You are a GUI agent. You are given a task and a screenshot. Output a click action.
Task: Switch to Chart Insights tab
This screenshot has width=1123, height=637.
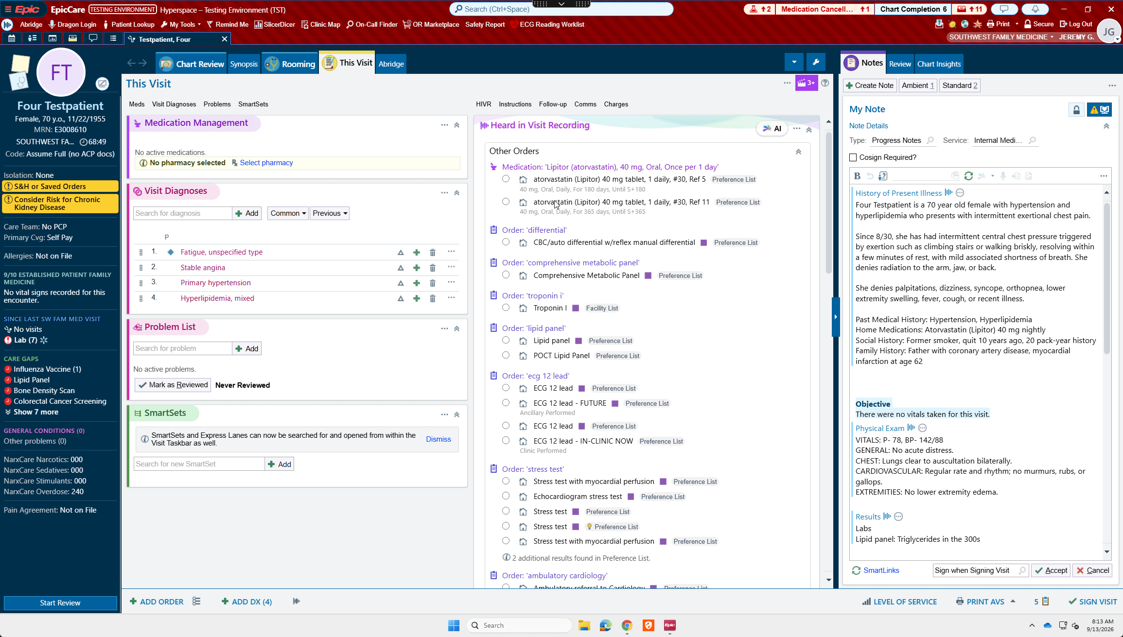939,64
